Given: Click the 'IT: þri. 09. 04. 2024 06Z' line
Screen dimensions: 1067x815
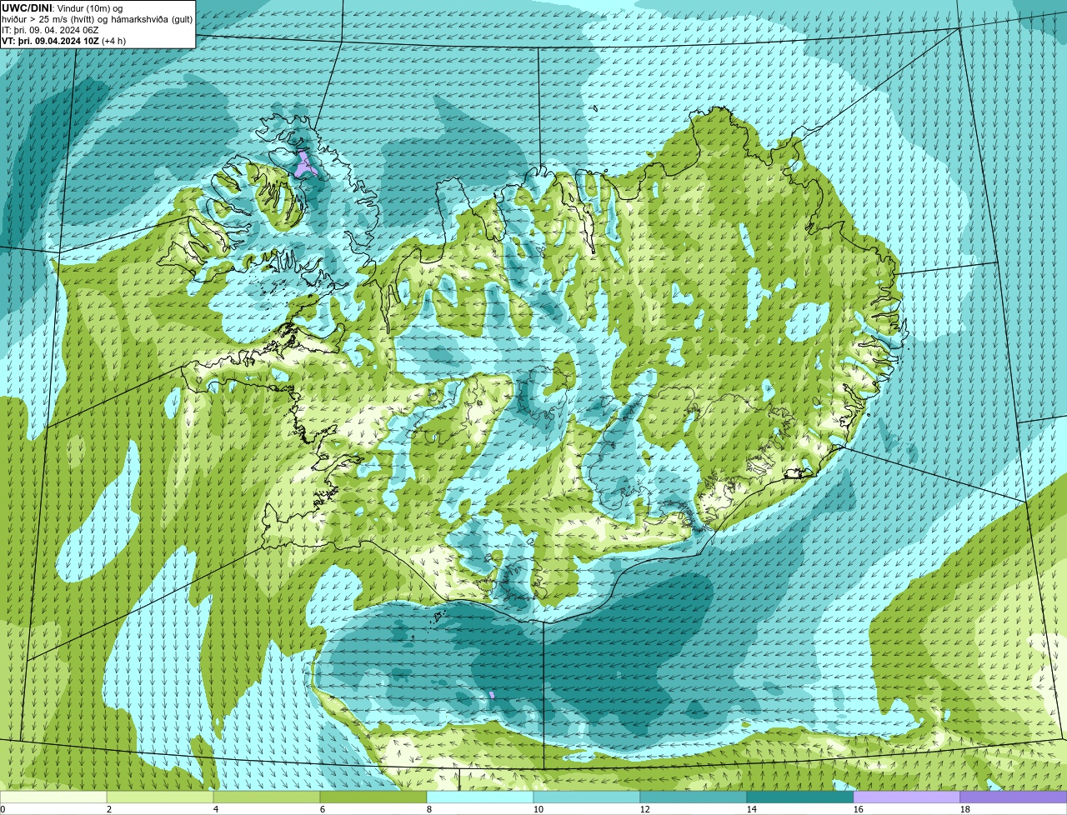Looking at the screenshot, I should click(51, 30).
